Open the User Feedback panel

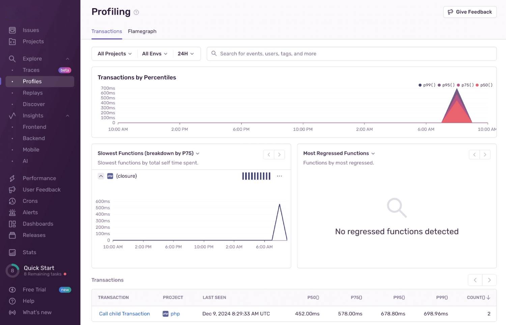[41, 189]
